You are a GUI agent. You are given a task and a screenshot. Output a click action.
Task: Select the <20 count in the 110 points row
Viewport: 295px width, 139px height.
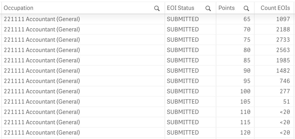tap(275, 112)
